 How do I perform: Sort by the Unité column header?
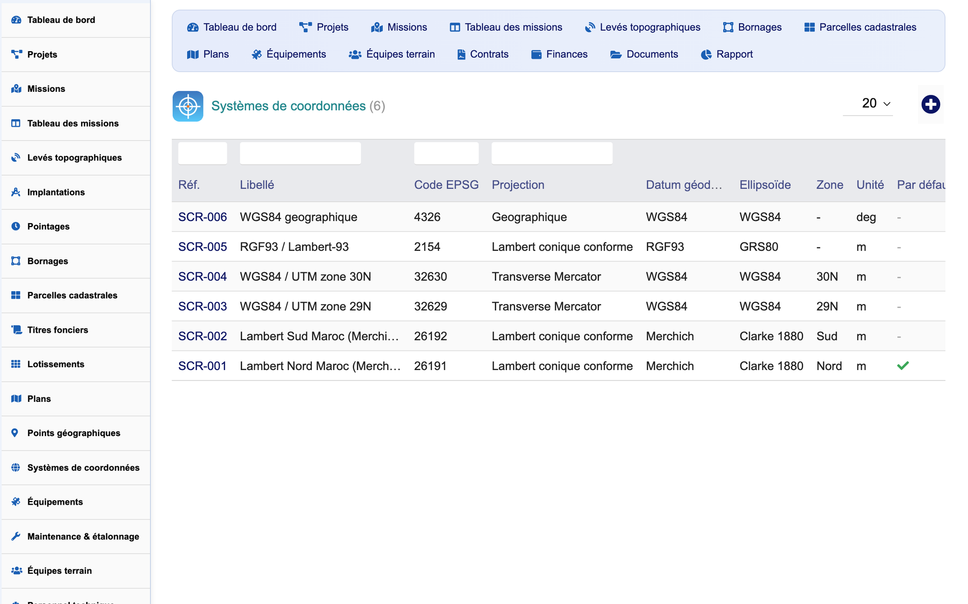[870, 185]
